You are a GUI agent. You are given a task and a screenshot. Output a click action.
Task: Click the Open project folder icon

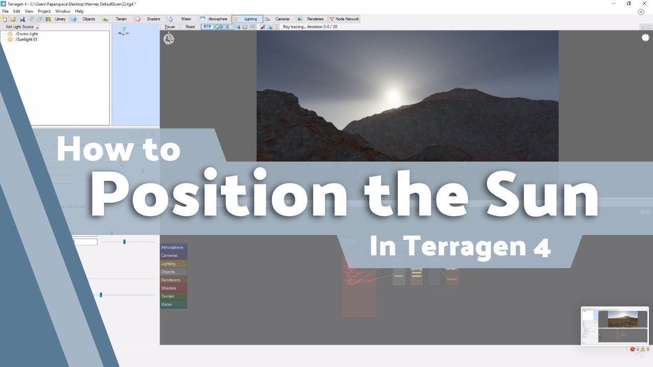coord(13,19)
